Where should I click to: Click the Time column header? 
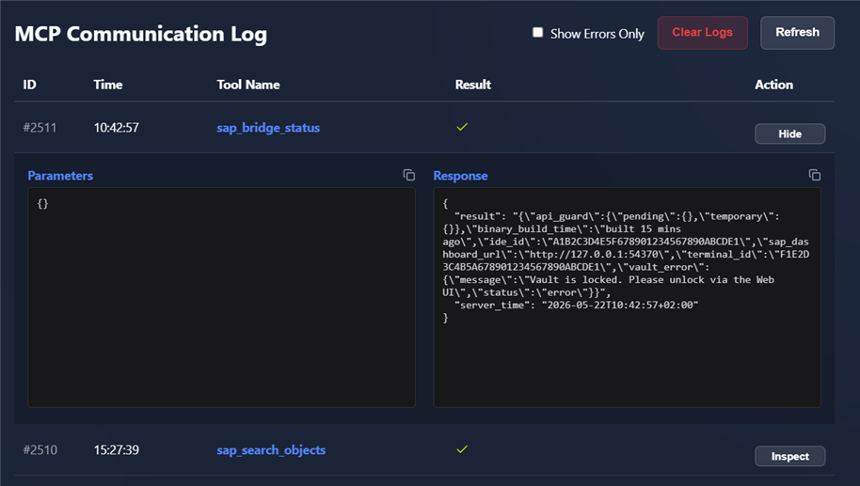click(108, 85)
